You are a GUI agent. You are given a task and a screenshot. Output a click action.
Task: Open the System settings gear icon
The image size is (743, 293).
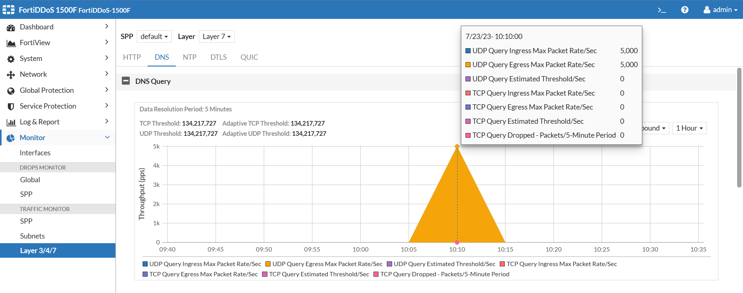[x=11, y=58]
